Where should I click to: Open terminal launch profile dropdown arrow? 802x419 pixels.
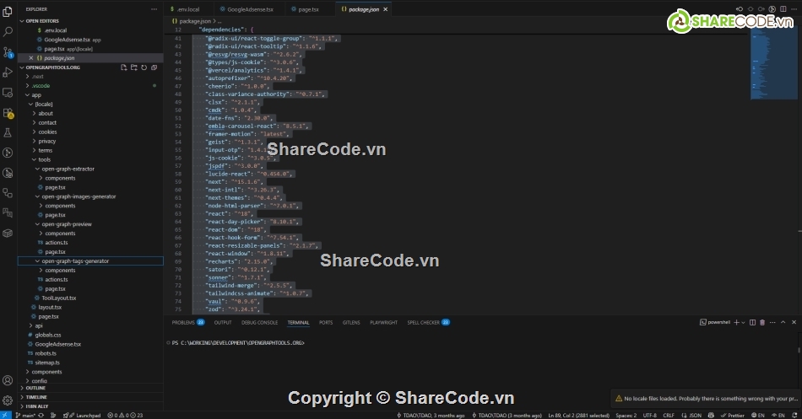743,322
